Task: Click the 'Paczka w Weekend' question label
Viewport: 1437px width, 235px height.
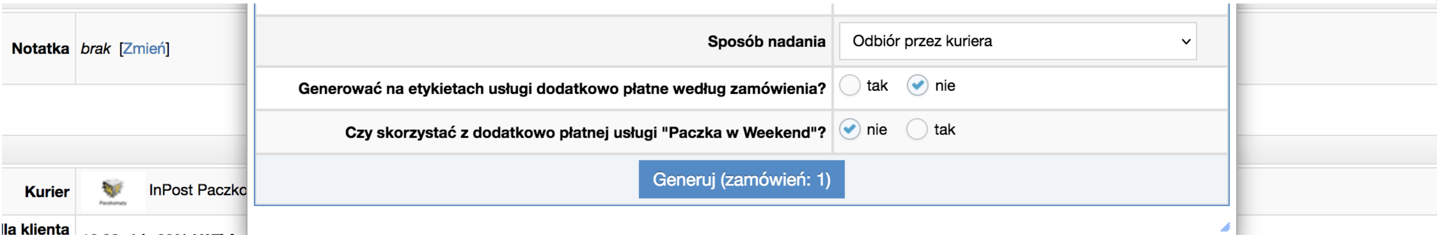Action: click(x=585, y=133)
